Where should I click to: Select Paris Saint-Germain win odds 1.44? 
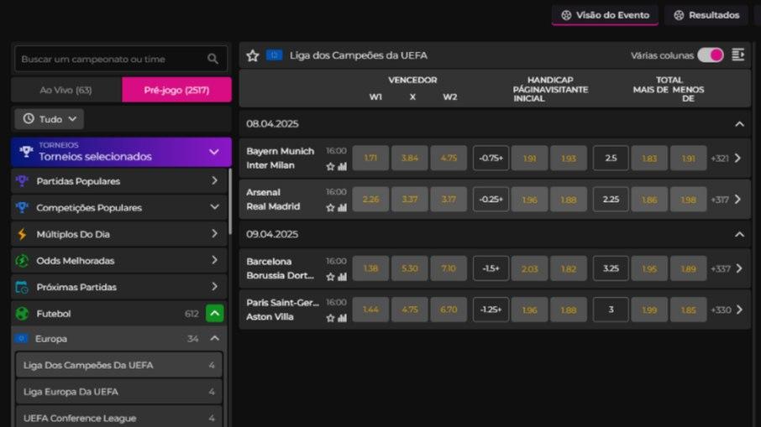[370, 310]
